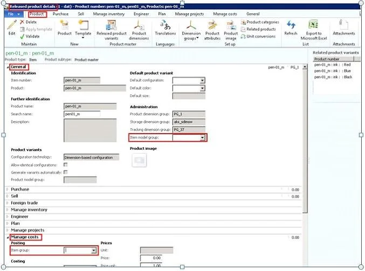Click the Storage dimension group field
The height and width of the screenshot is (271, 365).
point(189,122)
